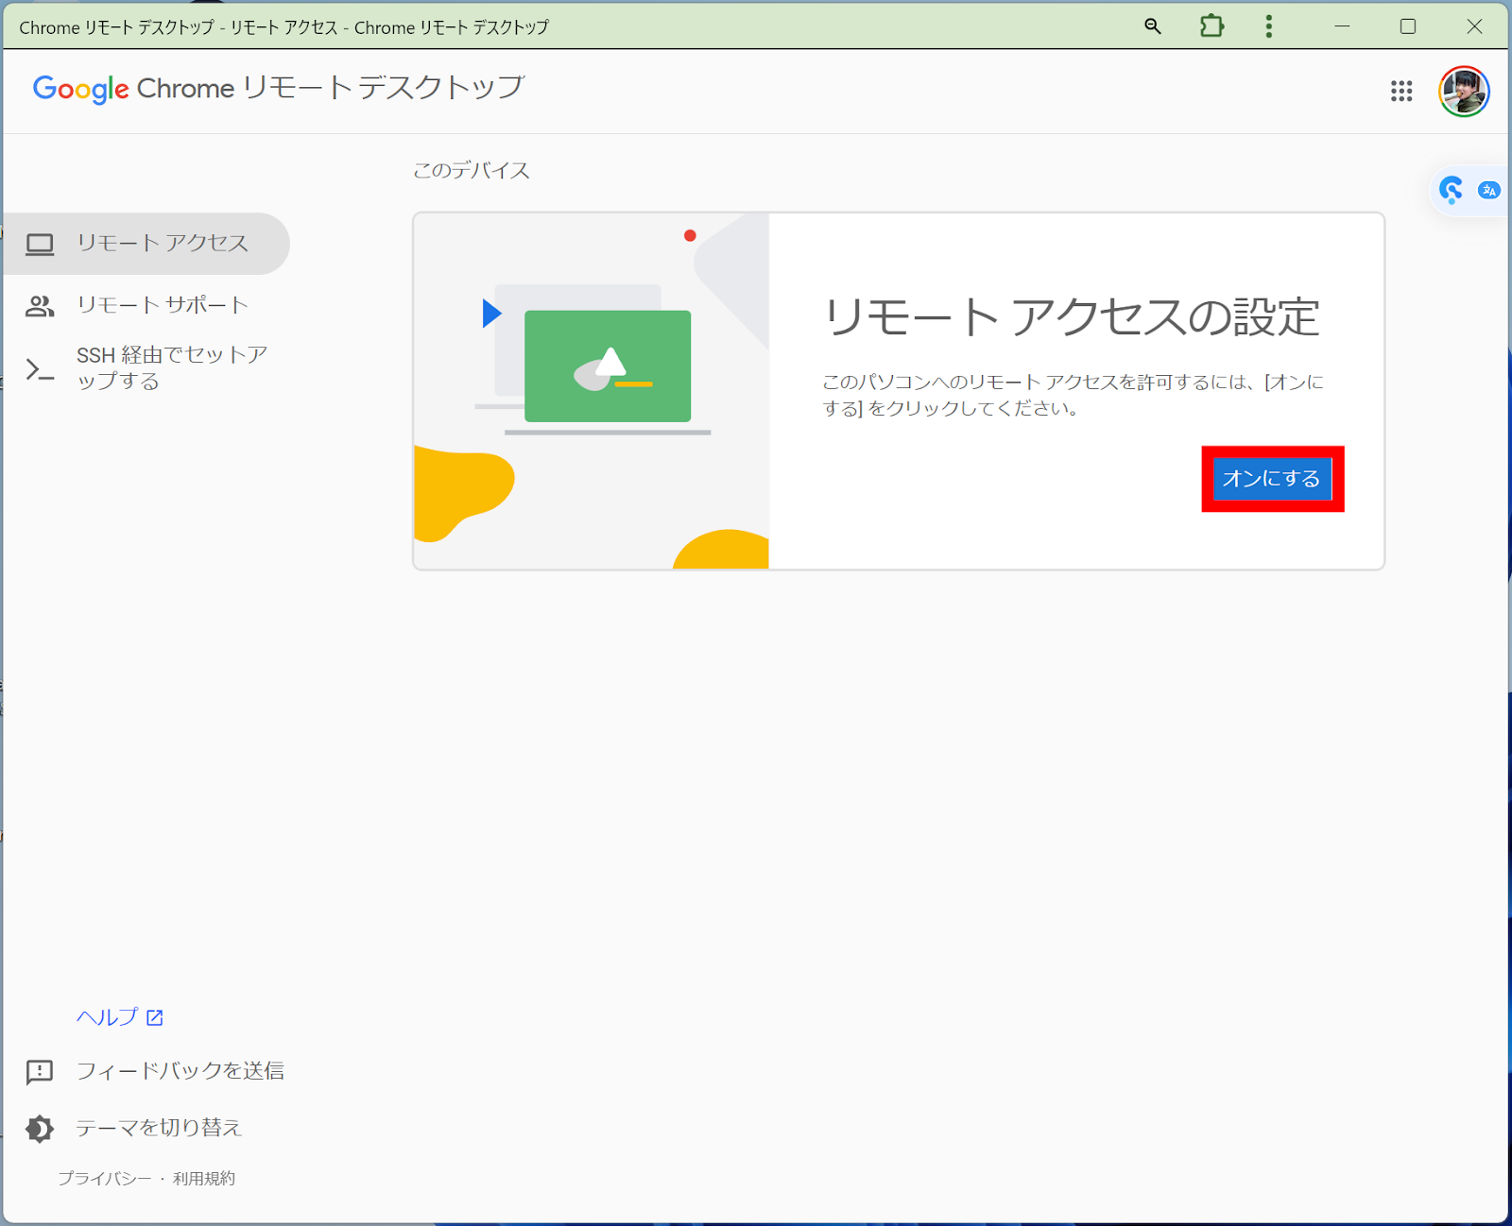This screenshot has width=1512, height=1226.
Task: Open the プライバシー link
Action: (104, 1179)
